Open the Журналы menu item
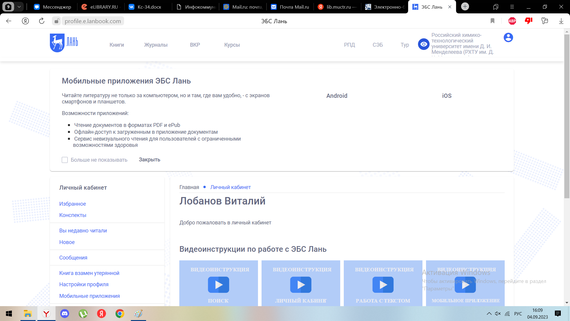570x321 pixels. (x=156, y=45)
